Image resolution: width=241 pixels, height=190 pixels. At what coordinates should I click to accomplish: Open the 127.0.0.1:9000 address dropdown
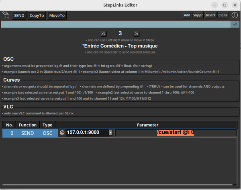[110, 133]
